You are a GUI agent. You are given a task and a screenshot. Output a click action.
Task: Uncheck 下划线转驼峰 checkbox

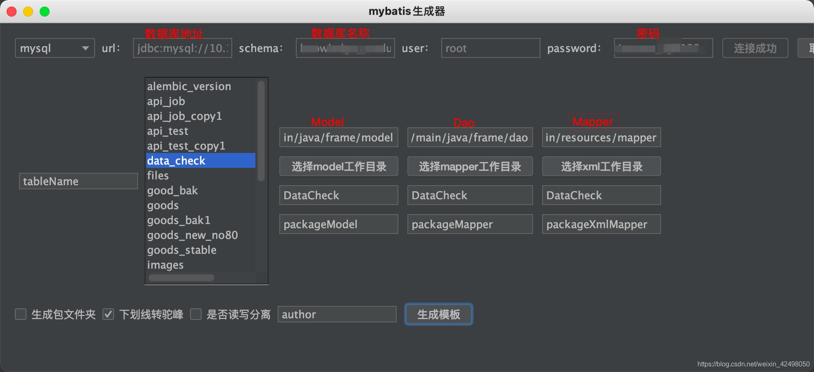pyautogui.click(x=108, y=314)
